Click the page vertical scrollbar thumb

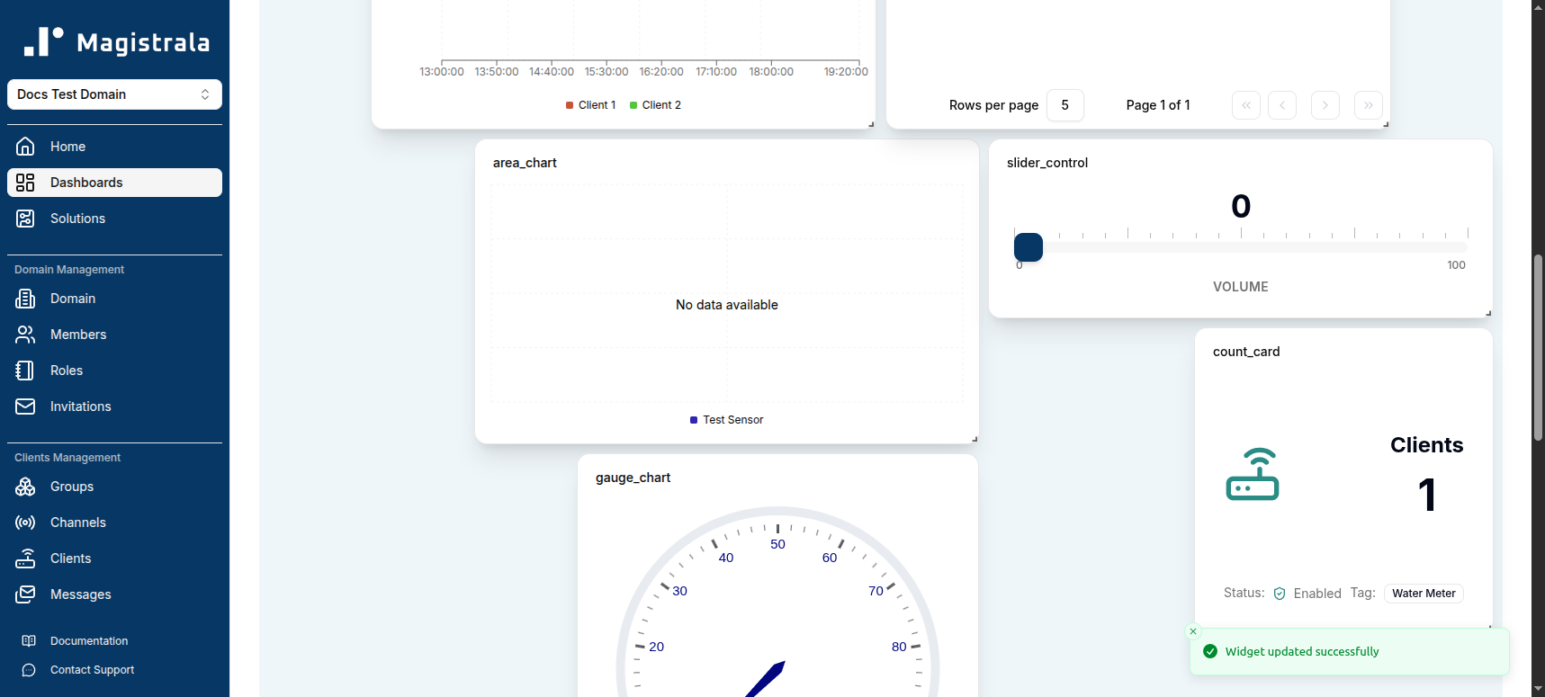pos(1538,347)
